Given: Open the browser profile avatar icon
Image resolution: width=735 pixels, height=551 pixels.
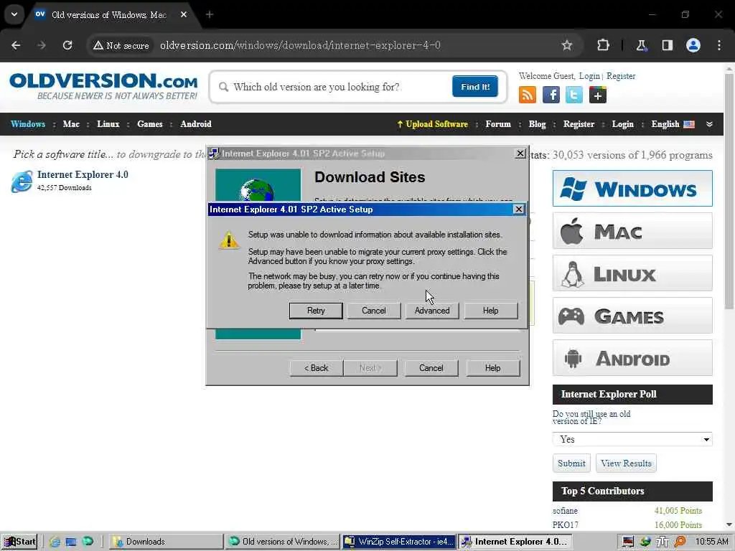Looking at the screenshot, I should pyautogui.click(x=693, y=45).
